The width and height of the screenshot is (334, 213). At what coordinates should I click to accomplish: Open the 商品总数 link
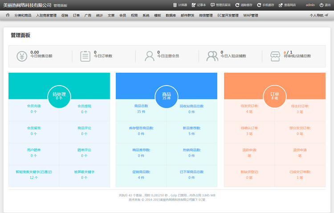coord(141,106)
